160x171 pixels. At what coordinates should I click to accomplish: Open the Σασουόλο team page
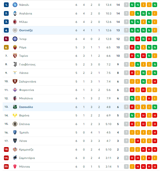click(26, 107)
